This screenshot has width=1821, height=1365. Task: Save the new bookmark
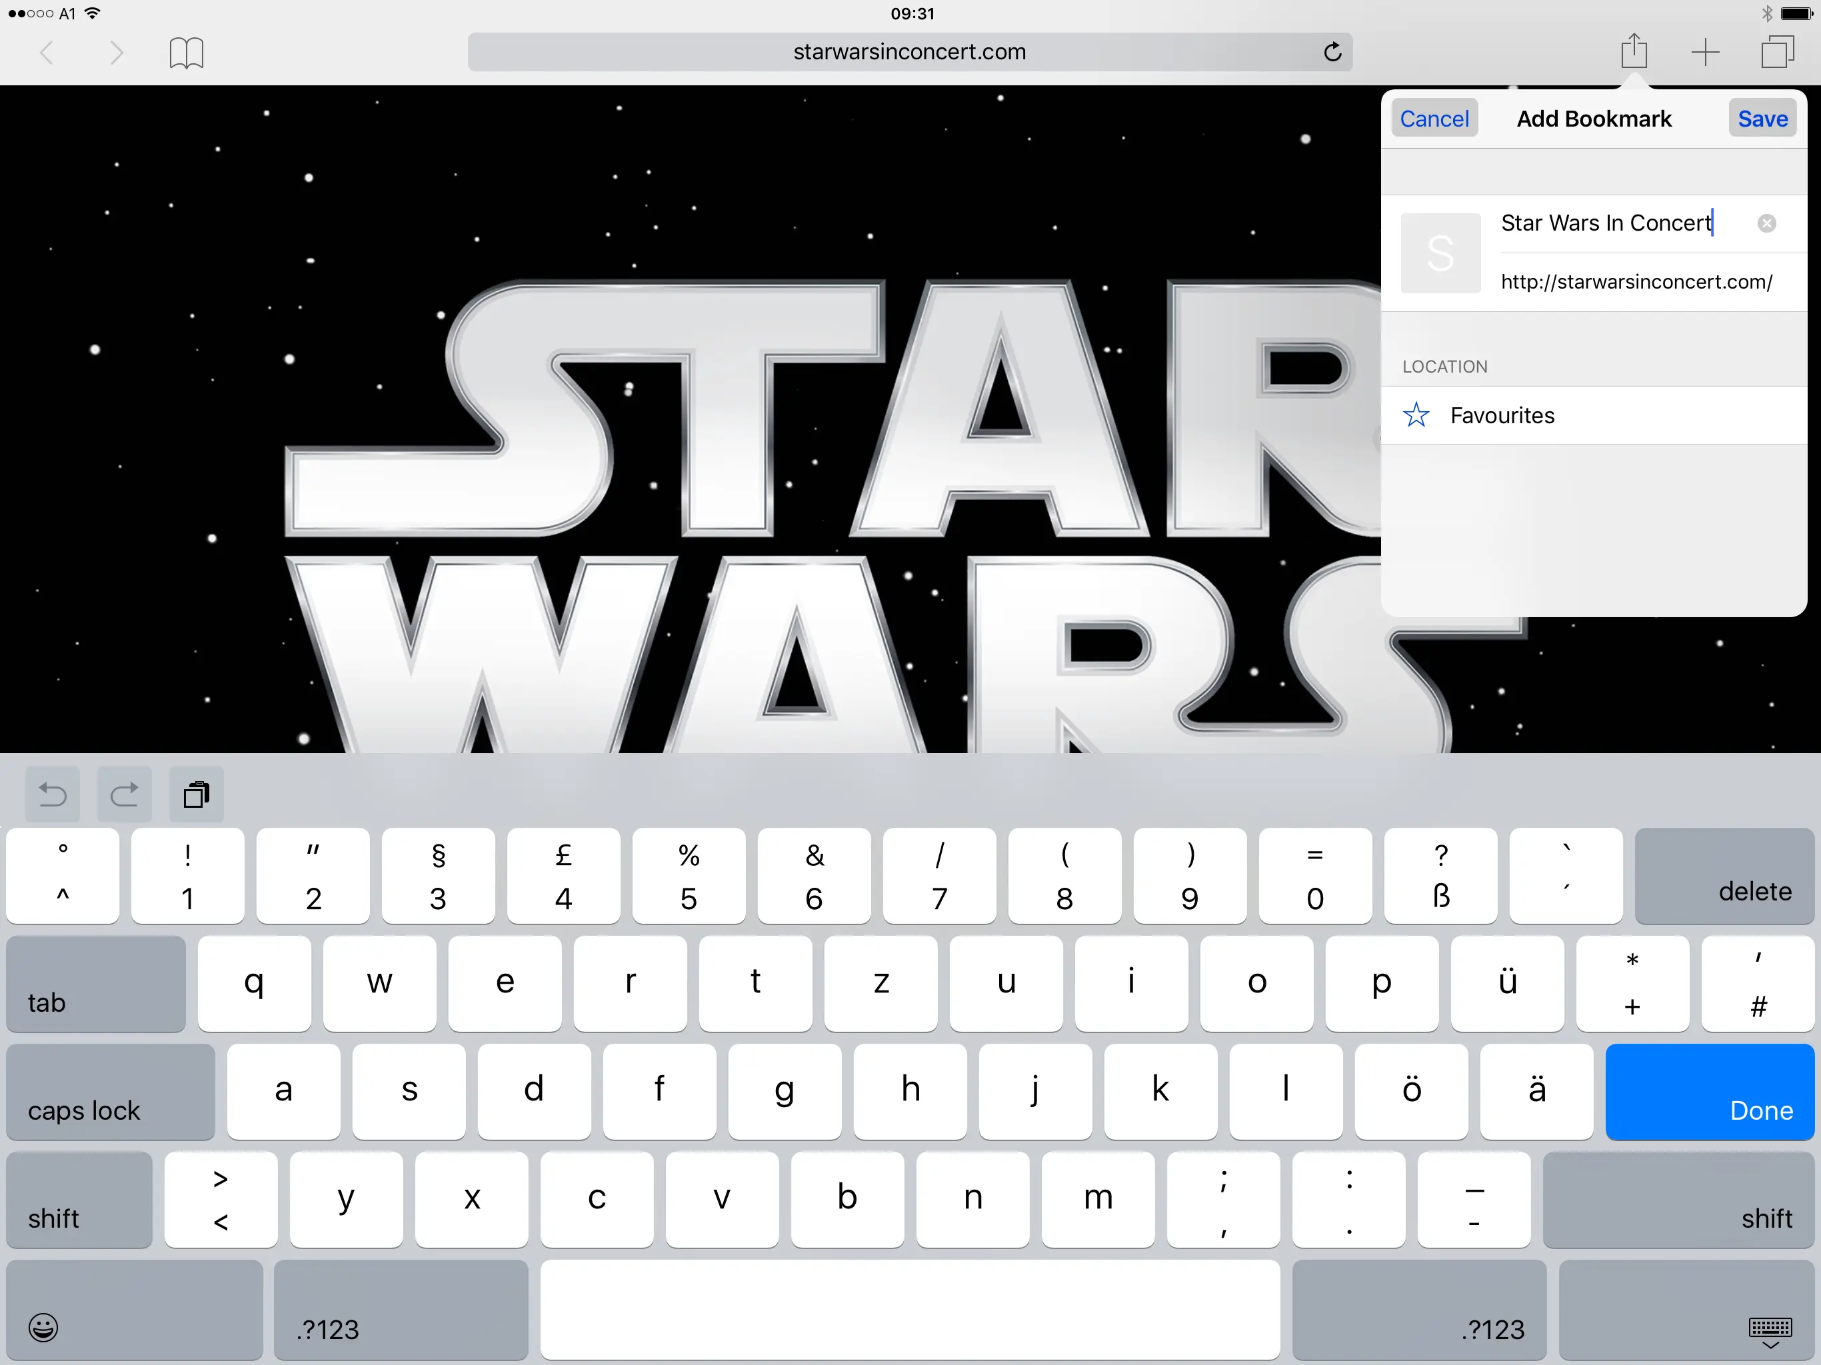(x=1762, y=119)
